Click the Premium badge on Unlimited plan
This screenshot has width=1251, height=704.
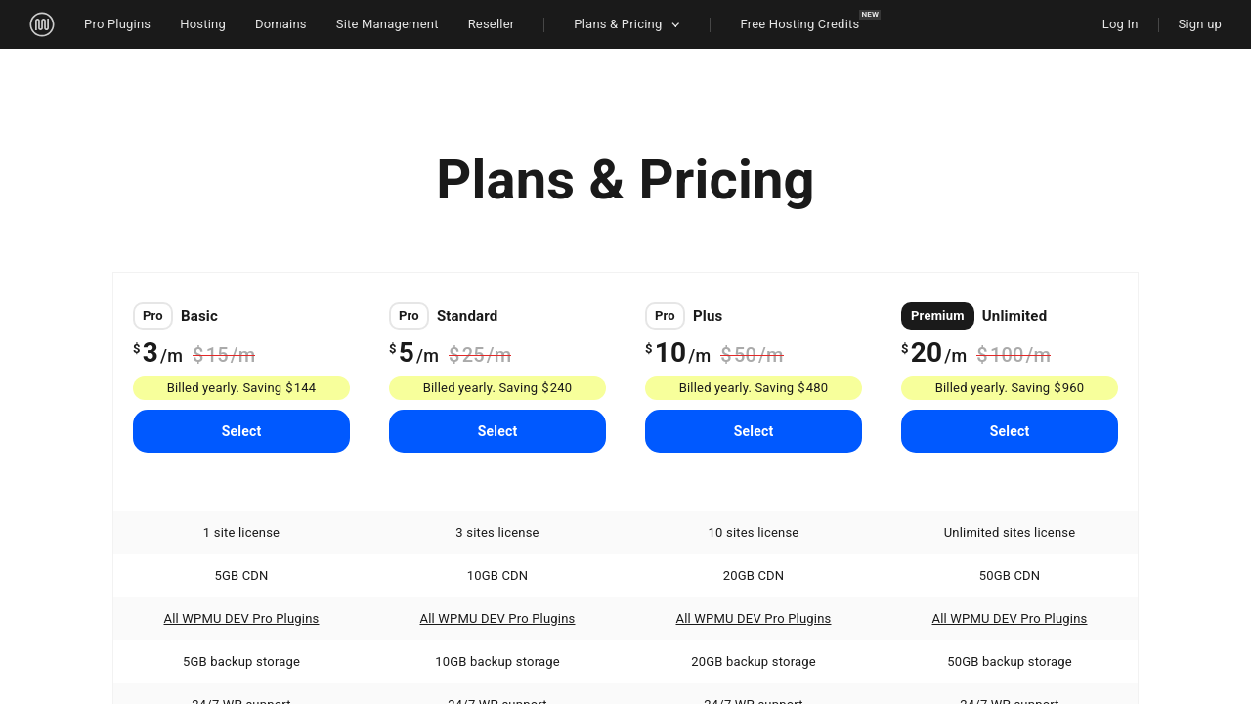pos(937,316)
